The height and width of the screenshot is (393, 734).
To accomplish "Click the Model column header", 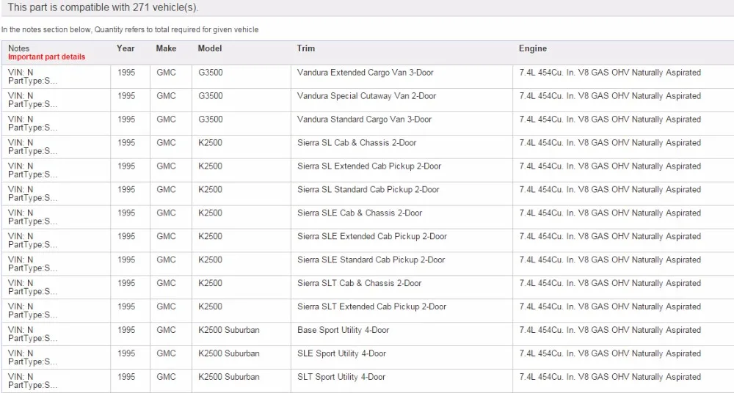I will pos(210,48).
